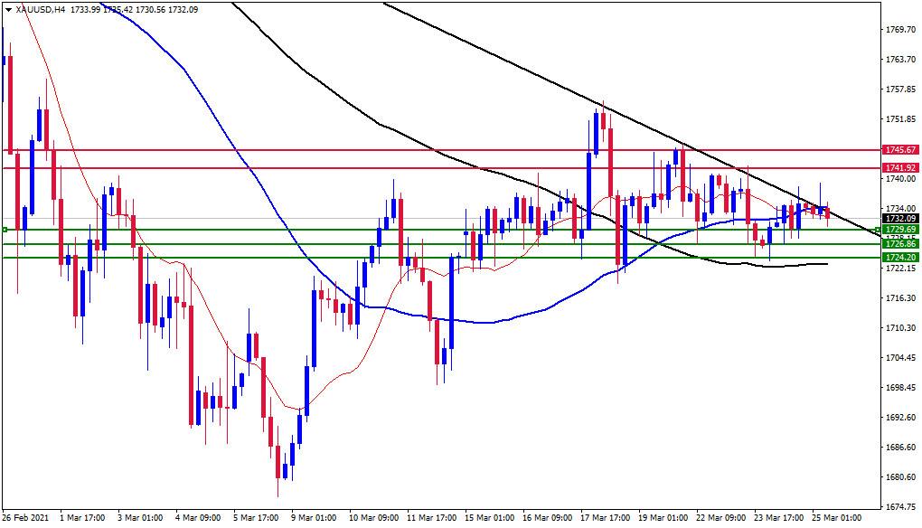
Task: Click the XAUUSD,H4 symbol title text
Action: click(40, 9)
